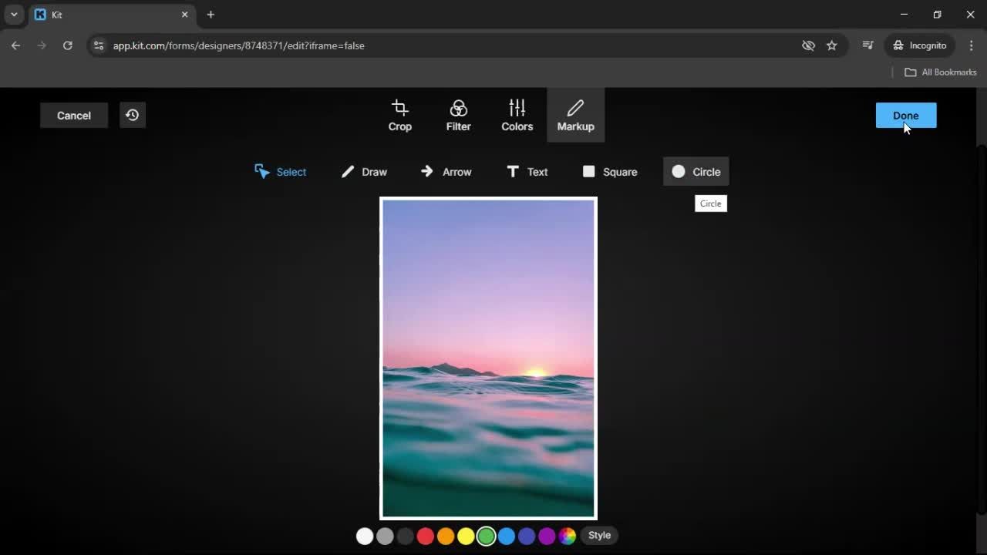The height and width of the screenshot is (555, 987).
Task: Select the Arrow annotation tool
Action: click(446, 172)
